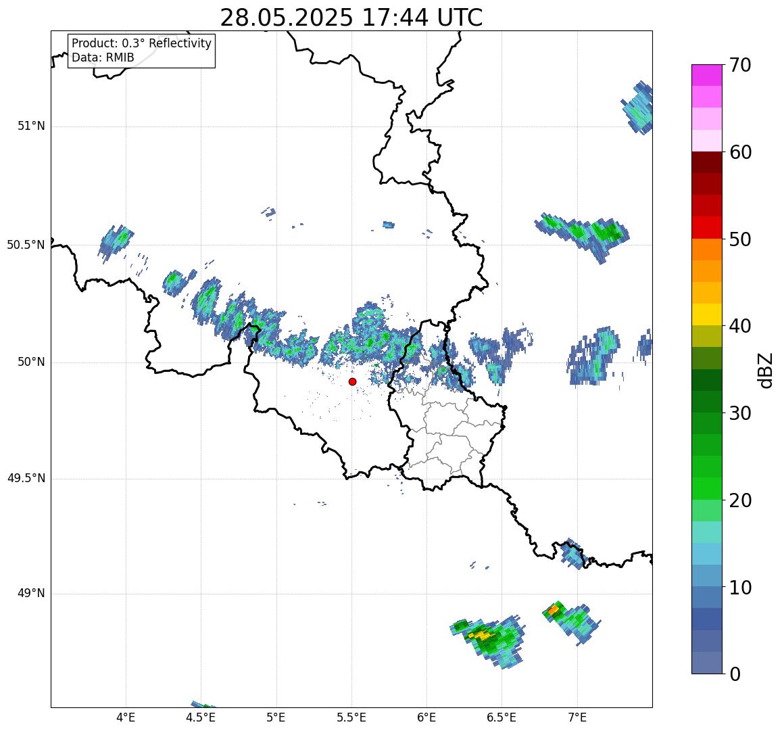The height and width of the screenshot is (731, 782).
Task: Pick the light blue colorbar segment above 10
Action: click(x=707, y=576)
